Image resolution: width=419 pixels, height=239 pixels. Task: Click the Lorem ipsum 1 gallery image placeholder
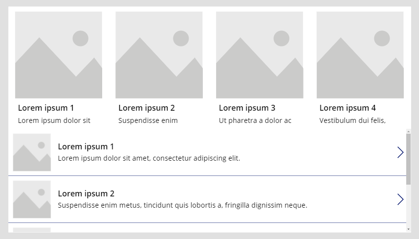click(58, 55)
